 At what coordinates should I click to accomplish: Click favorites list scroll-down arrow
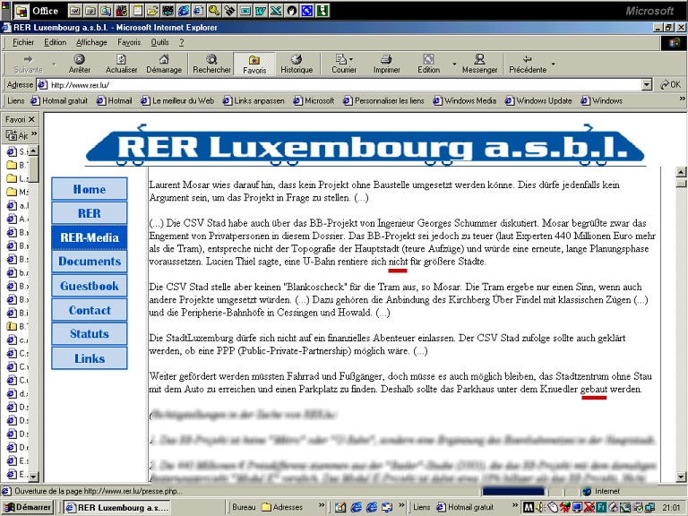pyautogui.click(x=33, y=476)
